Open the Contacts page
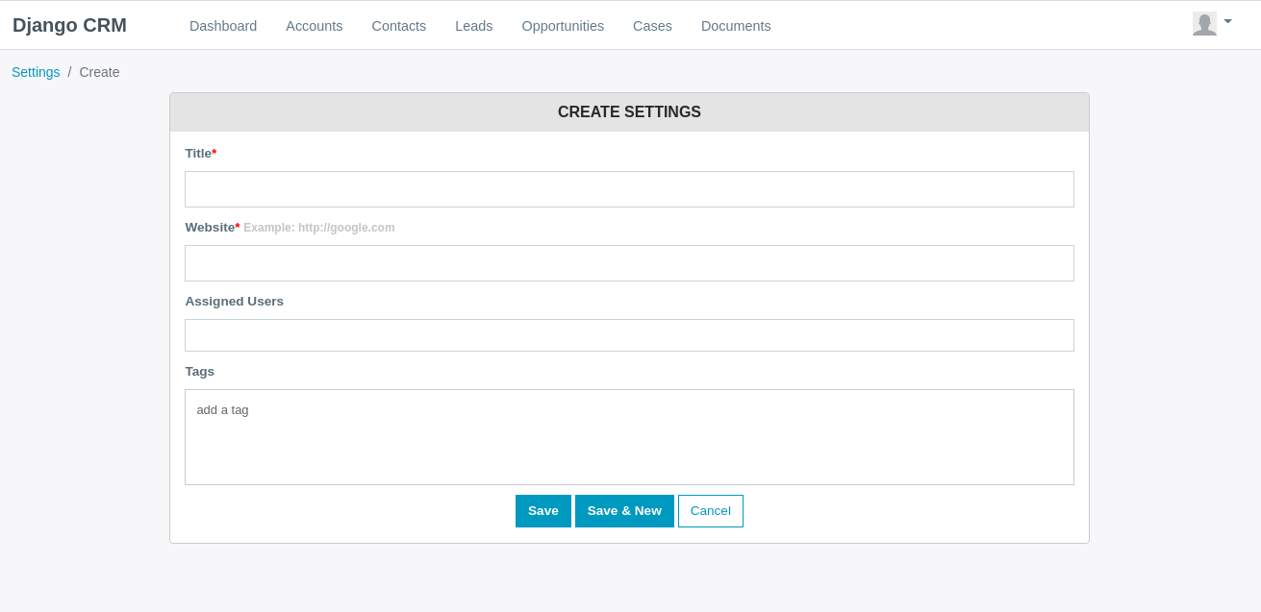Viewport: 1261px width, 612px height. tap(399, 26)
